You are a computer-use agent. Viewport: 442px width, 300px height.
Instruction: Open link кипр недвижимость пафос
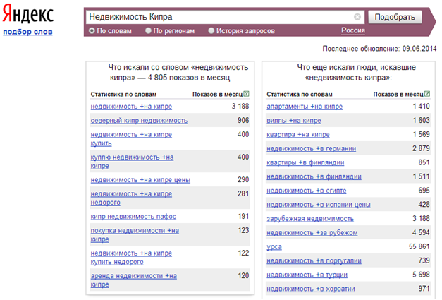click(x=133, y=217)
